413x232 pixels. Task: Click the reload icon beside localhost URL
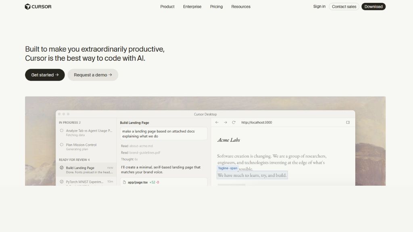coord(234,122)
